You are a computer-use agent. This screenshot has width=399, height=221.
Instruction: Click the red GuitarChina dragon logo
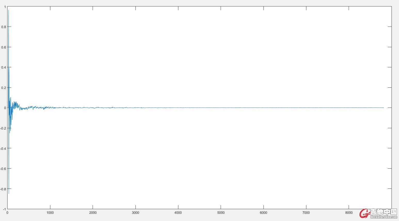365,213
